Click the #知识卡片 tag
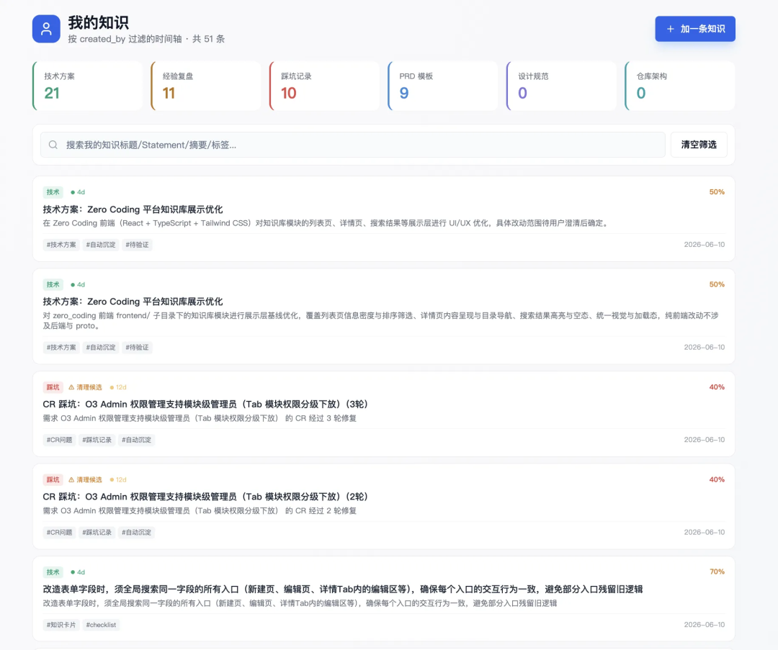Image resolution: width=778 pixels, height=650 pixels. pyautogui.click(x=61, y=625)
